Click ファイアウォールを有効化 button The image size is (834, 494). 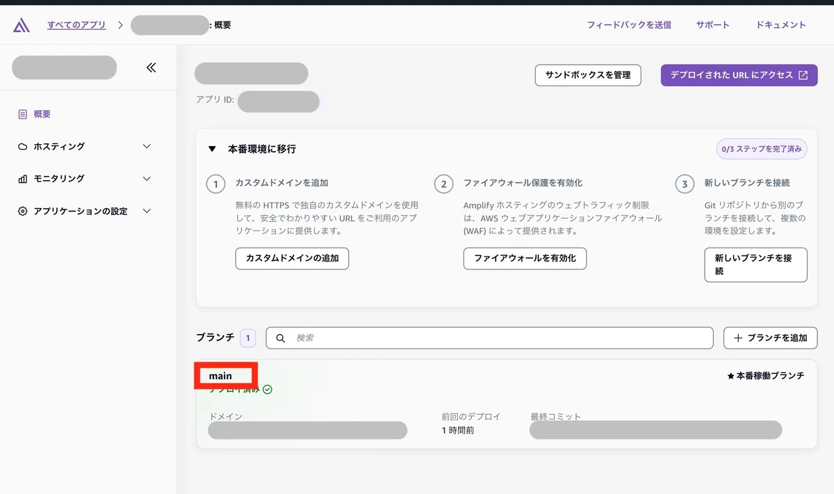point(525,258)
